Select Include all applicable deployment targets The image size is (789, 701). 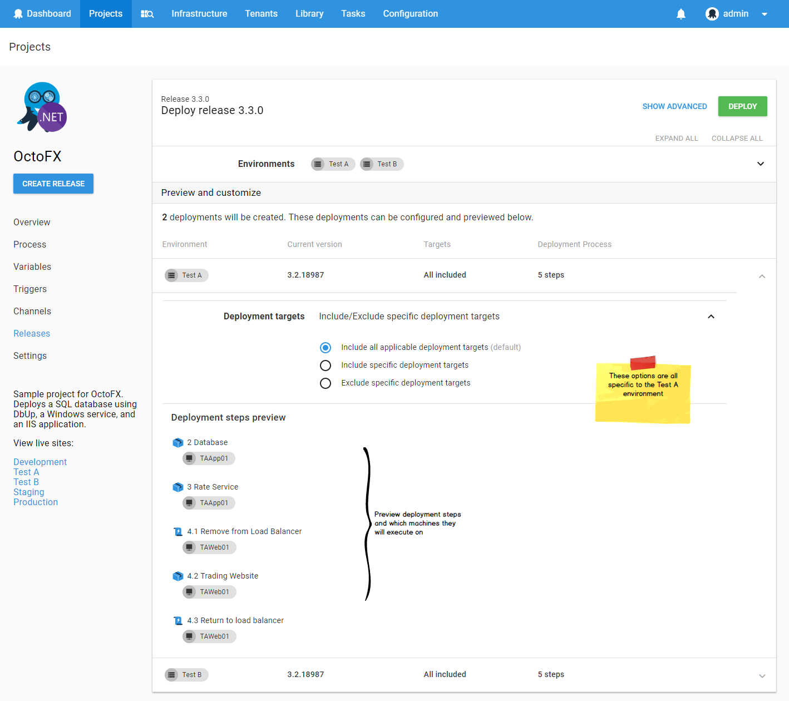(x=326, y=347)
